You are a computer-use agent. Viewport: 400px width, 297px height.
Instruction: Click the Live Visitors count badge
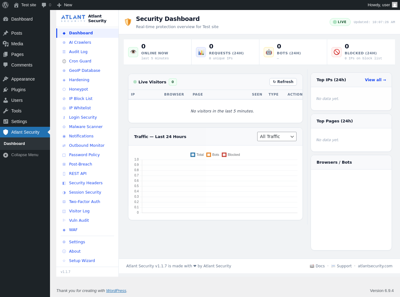click(x=173, y=82)
